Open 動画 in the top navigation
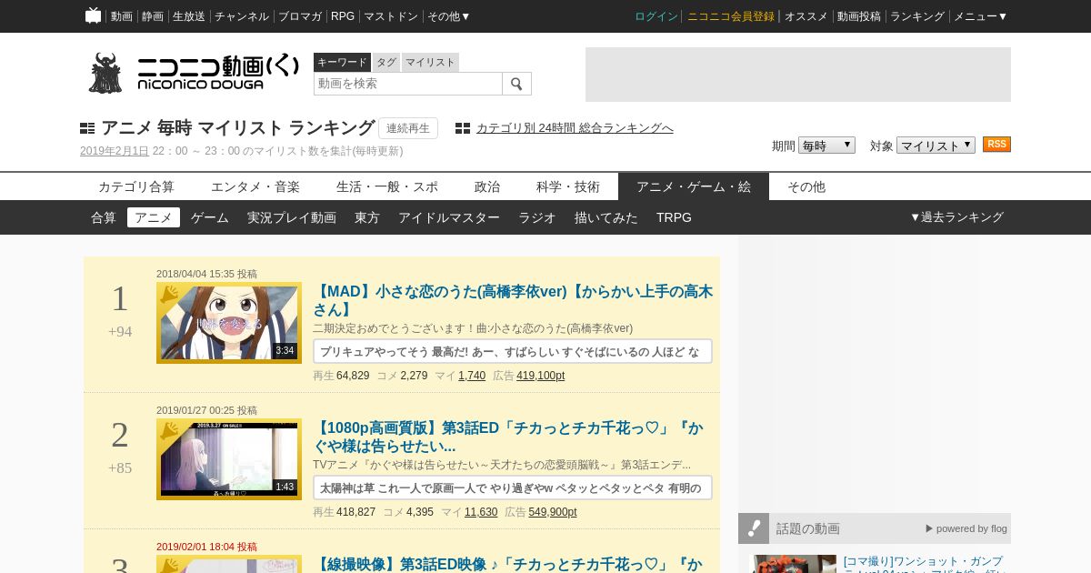The width and height of the screenshot is (1091, 573). (122, 16)
